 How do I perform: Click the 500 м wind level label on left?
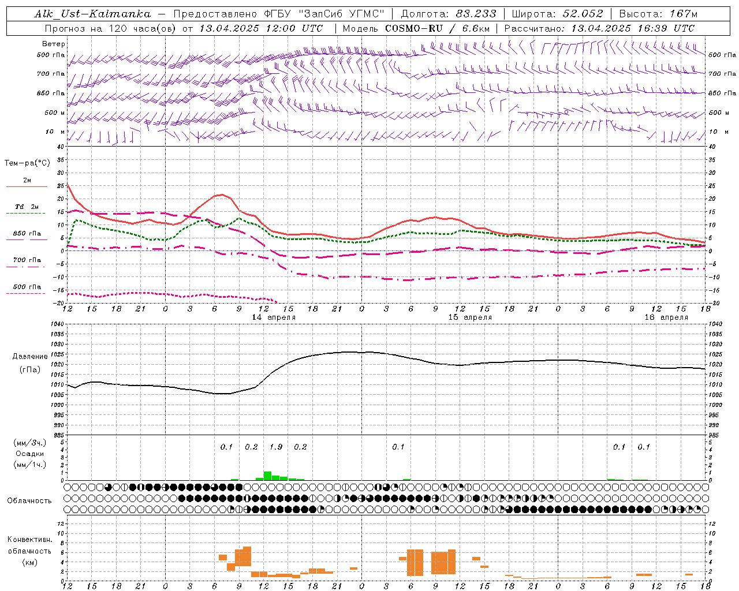(55, 113)
